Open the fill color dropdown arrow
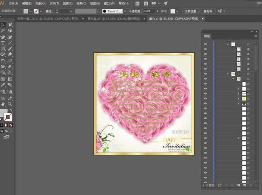Image resolution: width=262 pixels, height=195 pixels. 30,11
